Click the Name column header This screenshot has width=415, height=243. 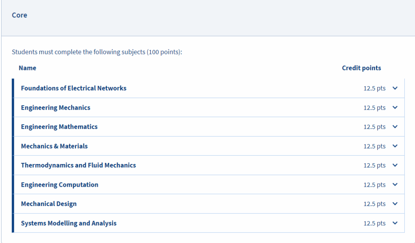(27, 68)
